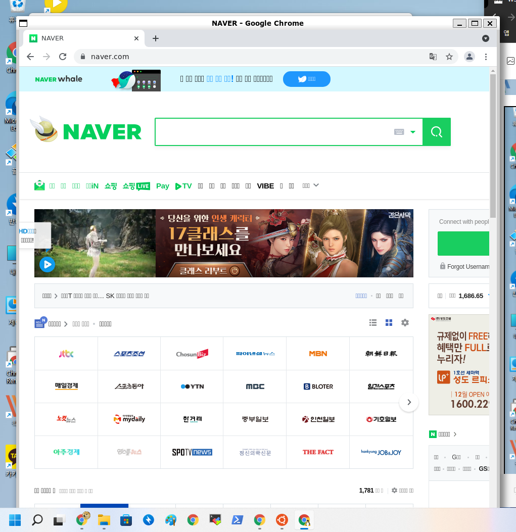This screenshot has height=532, width=516.
Task: Switch newsstand to list view icon
Action: (373, 323)
